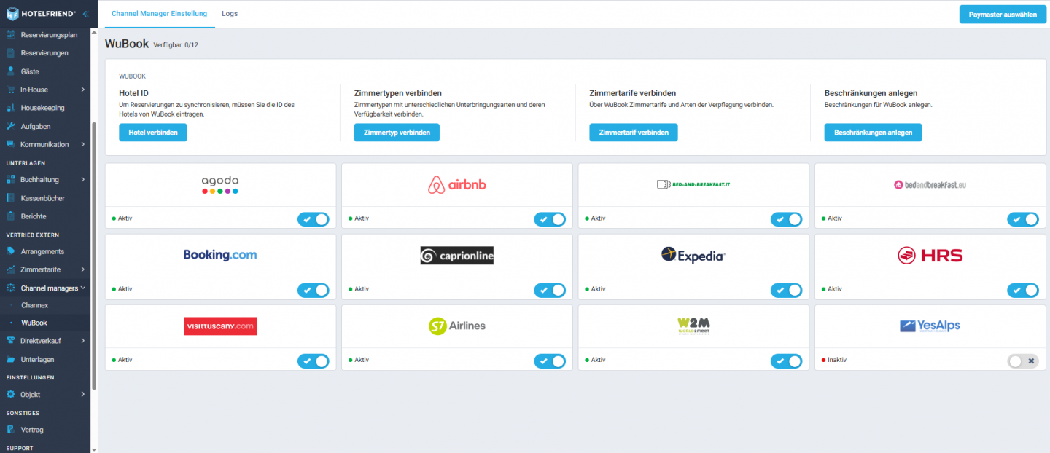
Task: Click the Housekeeping broom icon
Action: point(11,108)
